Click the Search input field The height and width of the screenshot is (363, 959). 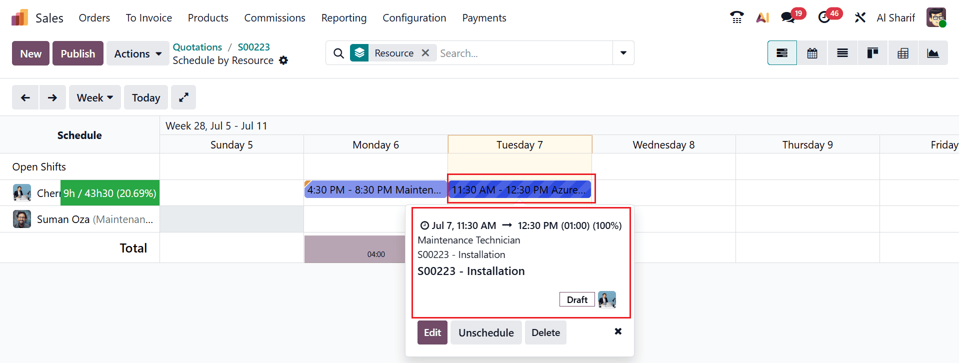pyautogui.click(x=524, y=53)
